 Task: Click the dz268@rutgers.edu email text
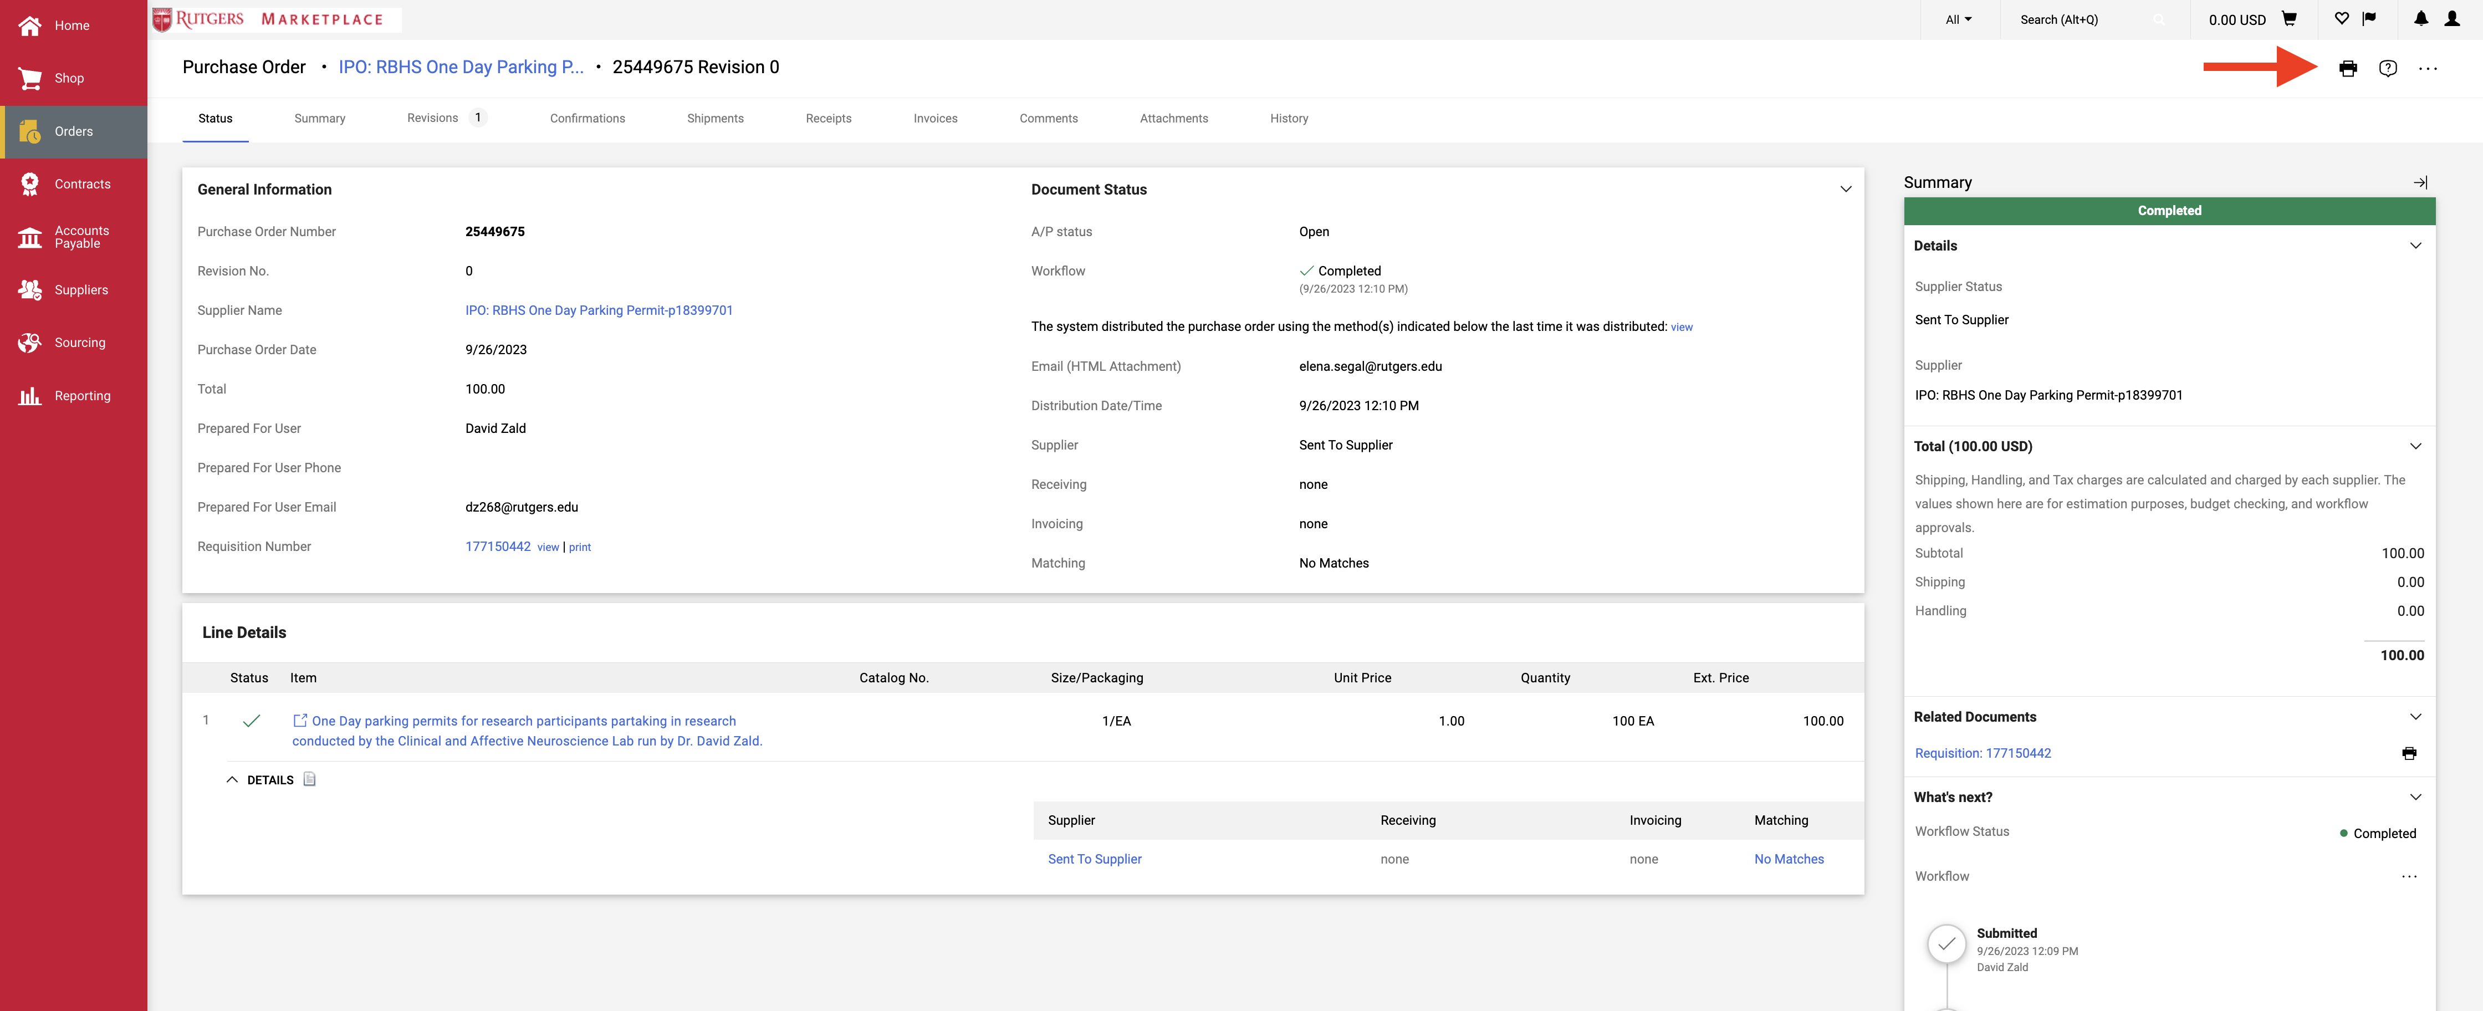pos(522,507)
